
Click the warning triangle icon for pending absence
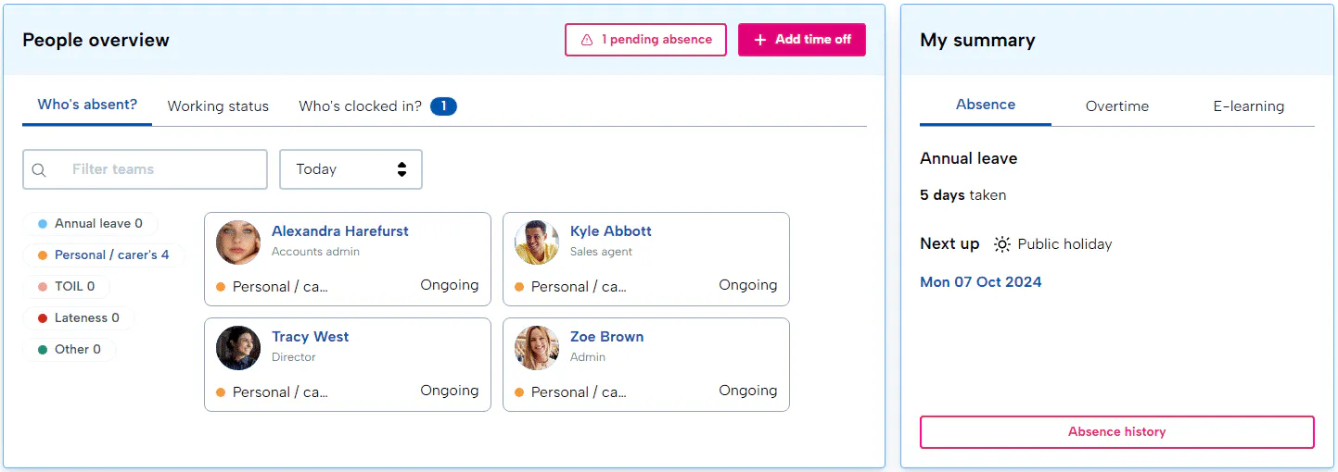pyautogui.click(x=586, y=40)
